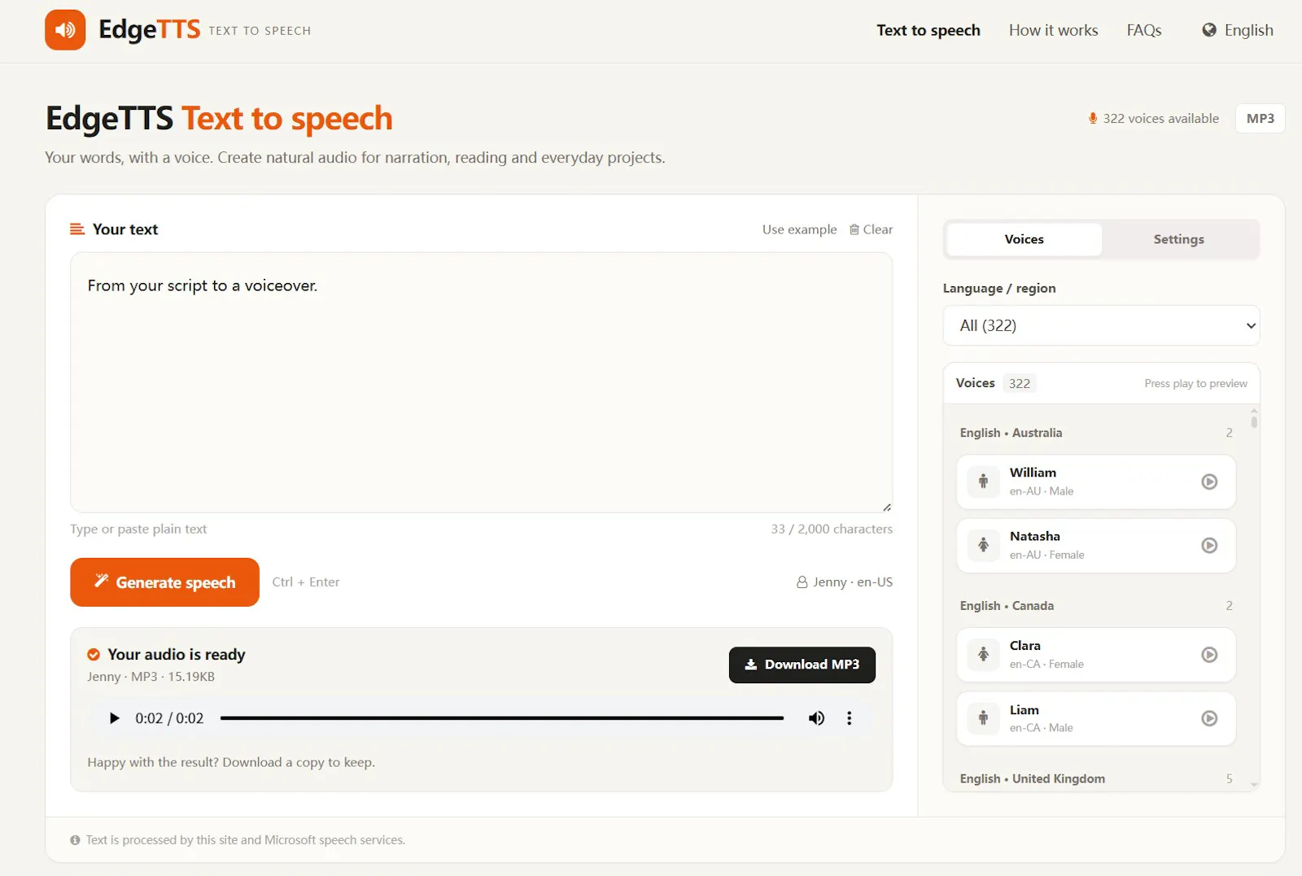1302x876 pixels.
Task: Click the info icon in footer note
Action: click(75, 840)
